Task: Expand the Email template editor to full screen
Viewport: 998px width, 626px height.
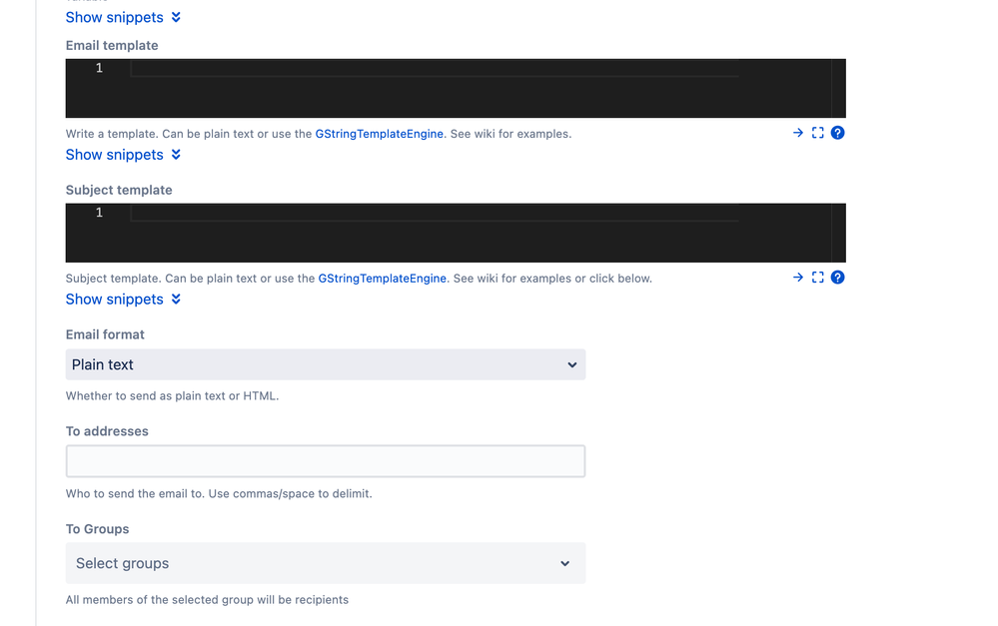Action: click(817, 132)
